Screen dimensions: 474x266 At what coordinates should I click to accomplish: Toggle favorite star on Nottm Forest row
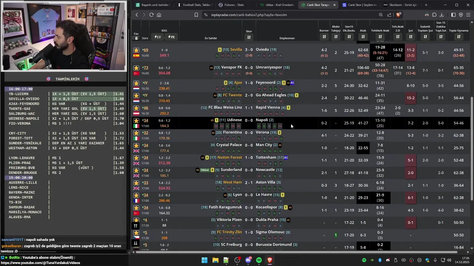point(136,158)
